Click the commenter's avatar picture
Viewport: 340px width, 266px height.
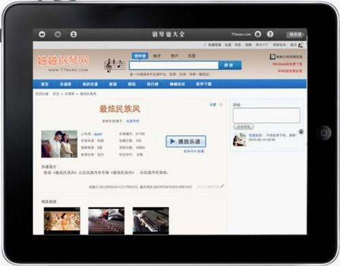239,139
